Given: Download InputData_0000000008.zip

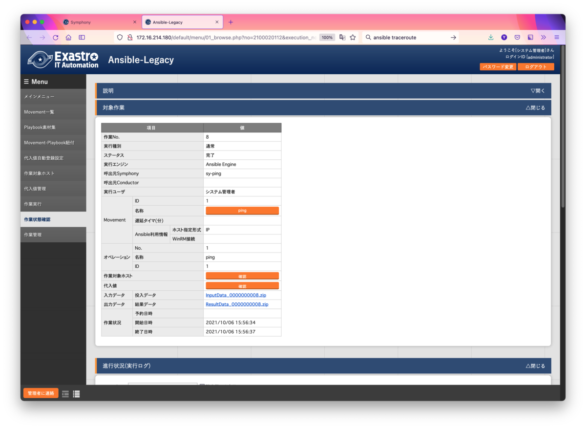Looking at the screenshot, I should pyautogui.click(x=236, y=295).
